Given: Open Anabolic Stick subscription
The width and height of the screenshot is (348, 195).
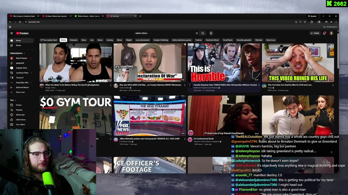Looking at the screenshot, I should (x=21, y=68).
